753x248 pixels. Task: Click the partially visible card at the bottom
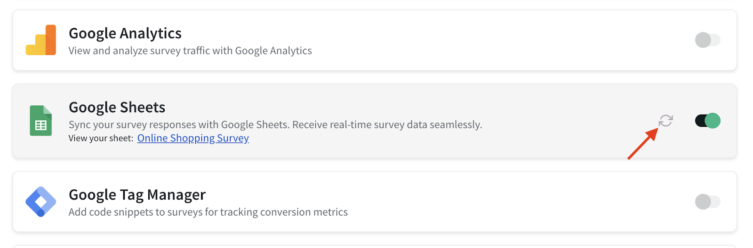click(375, 246)
